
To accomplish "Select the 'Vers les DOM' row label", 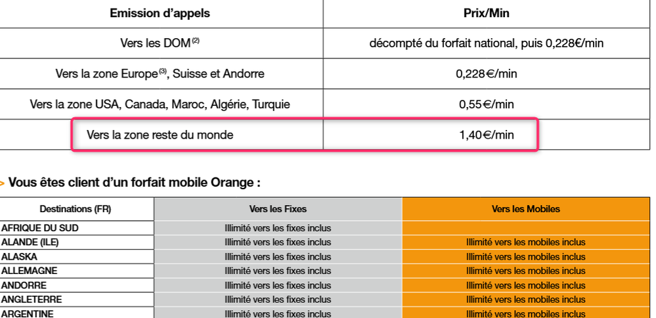I will click(x=160, y=43).
